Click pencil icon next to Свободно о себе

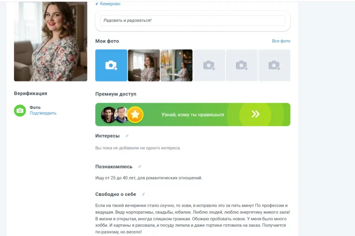pyautogui.click(x=143, y=194)
